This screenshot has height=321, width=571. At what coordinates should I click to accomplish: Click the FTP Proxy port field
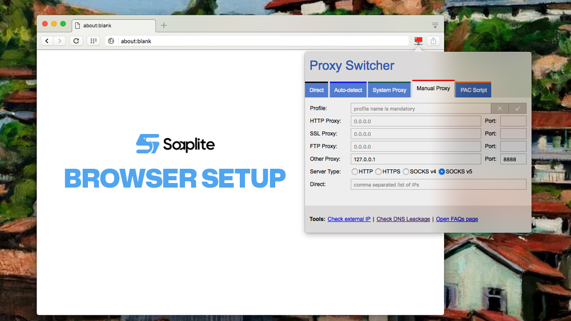point(513,147)
